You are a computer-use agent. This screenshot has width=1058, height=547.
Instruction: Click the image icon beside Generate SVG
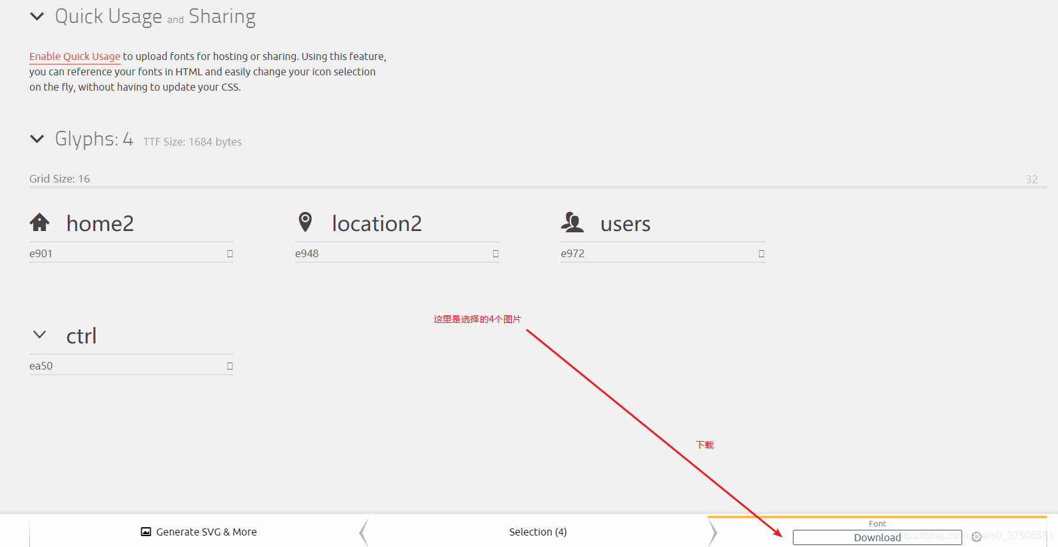coord(146,532)
